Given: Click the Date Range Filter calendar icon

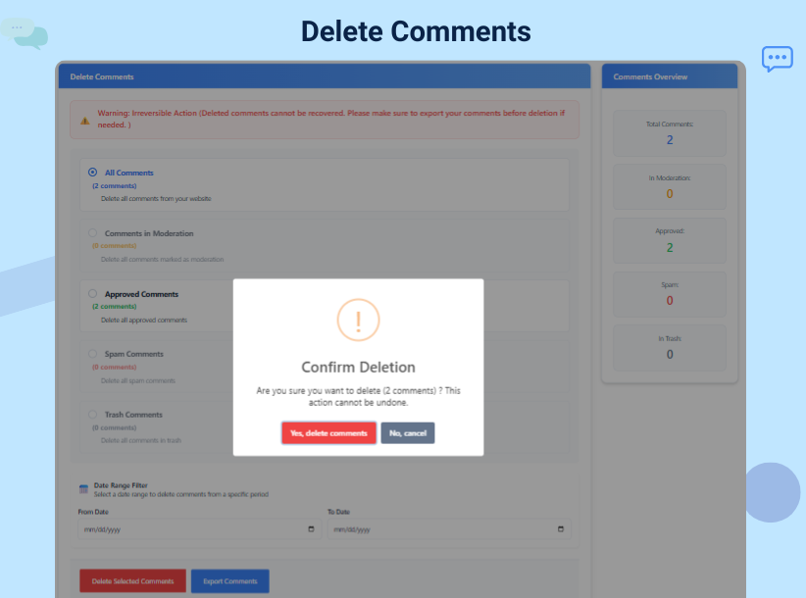Looking at the screenshot, I should [x=83, y=489].
